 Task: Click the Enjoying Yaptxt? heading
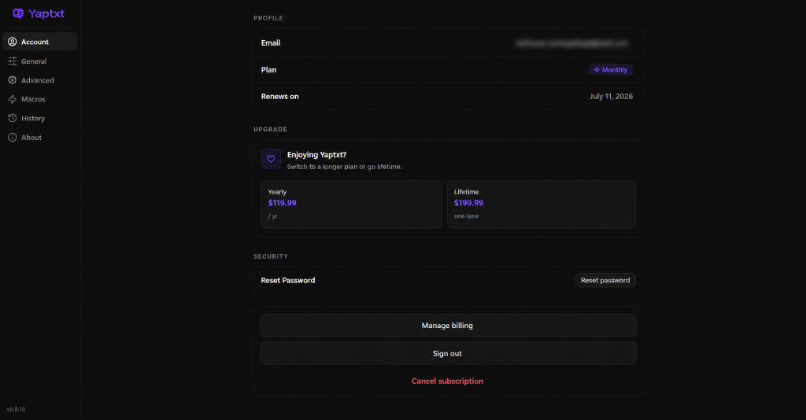(x=316, y=154)
